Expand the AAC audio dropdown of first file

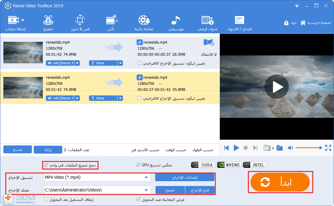tap(77, 63)
